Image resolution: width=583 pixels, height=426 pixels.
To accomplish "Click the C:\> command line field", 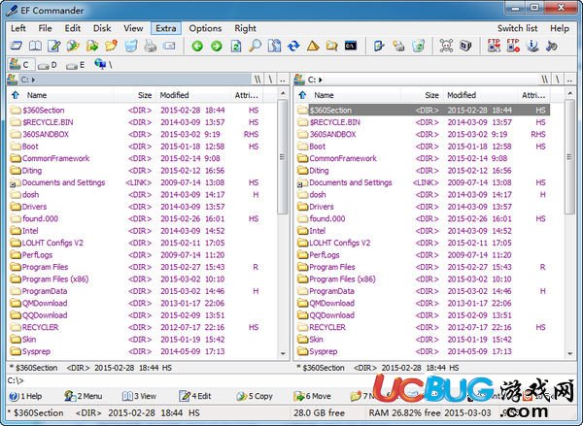I will (x=189, y=380).
